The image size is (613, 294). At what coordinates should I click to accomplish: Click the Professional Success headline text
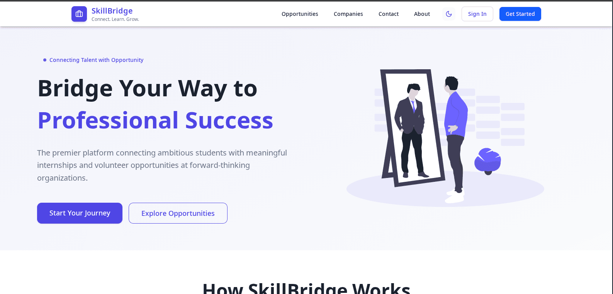155,120
